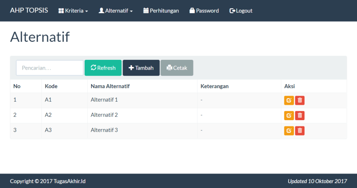Go to the Perhitungan page
Viewport: 357px width, 188px height.
pos(164,11)
